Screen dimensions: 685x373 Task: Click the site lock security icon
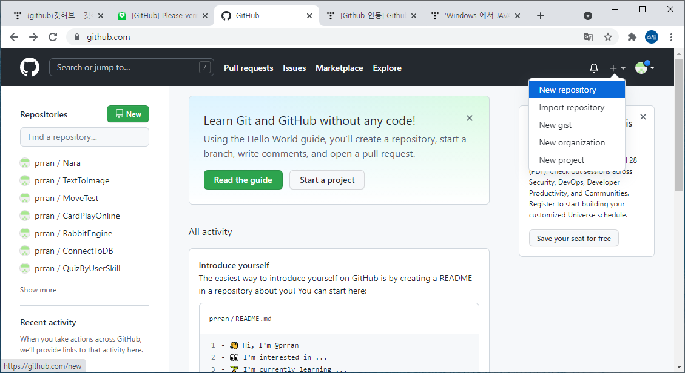tap(77, 37)
